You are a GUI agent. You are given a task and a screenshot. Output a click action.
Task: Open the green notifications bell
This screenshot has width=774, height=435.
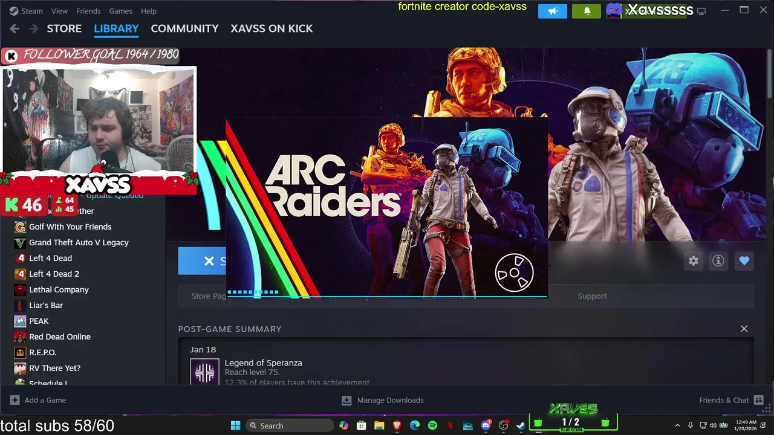click(587, 11)
